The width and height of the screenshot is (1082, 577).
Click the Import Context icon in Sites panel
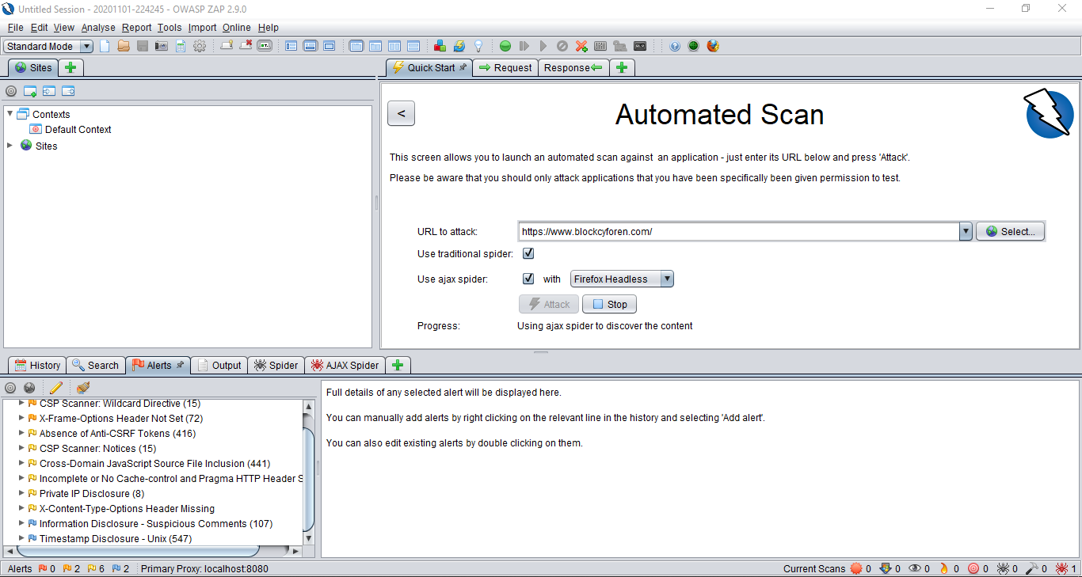pos(49,91)
